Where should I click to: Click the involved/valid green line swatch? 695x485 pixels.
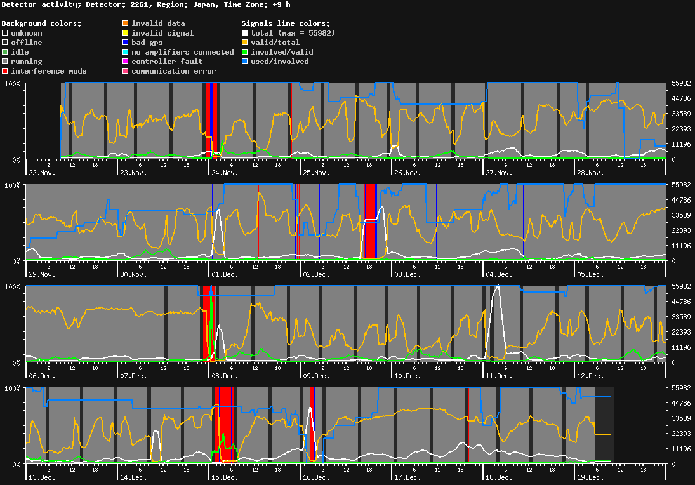pos(245,52)
